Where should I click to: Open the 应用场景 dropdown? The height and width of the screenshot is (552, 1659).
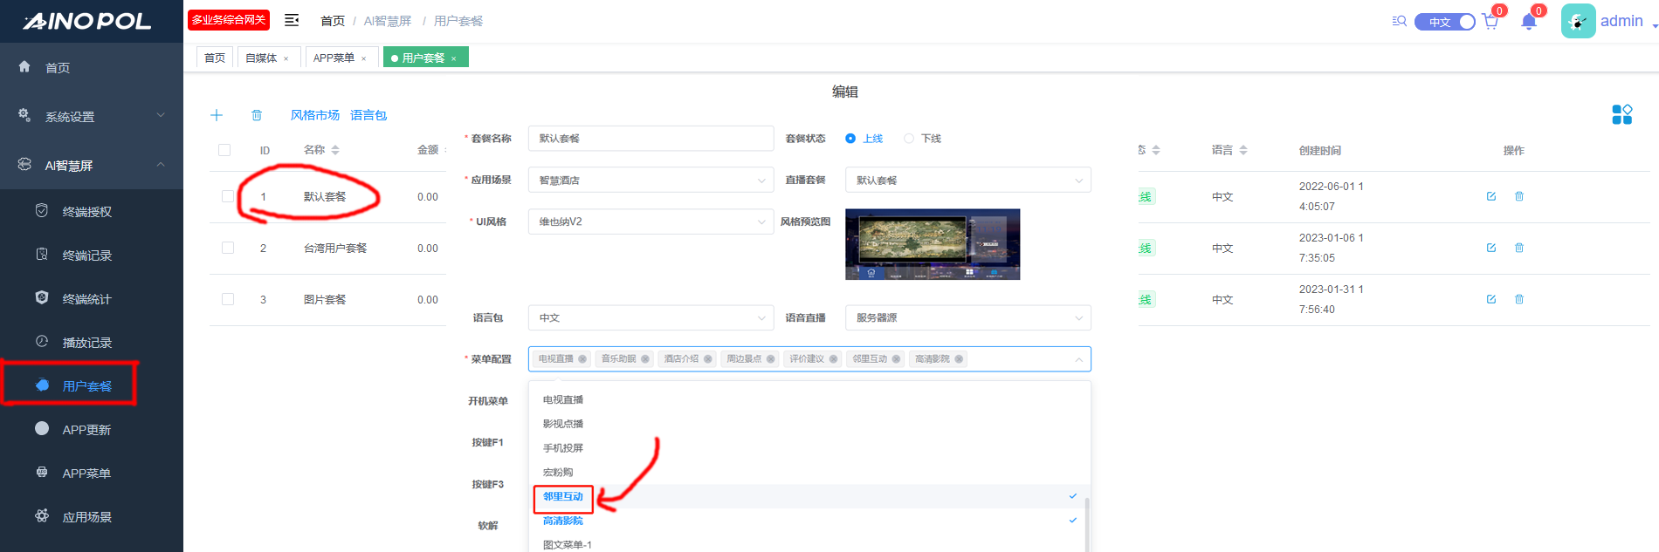[651, 181]
